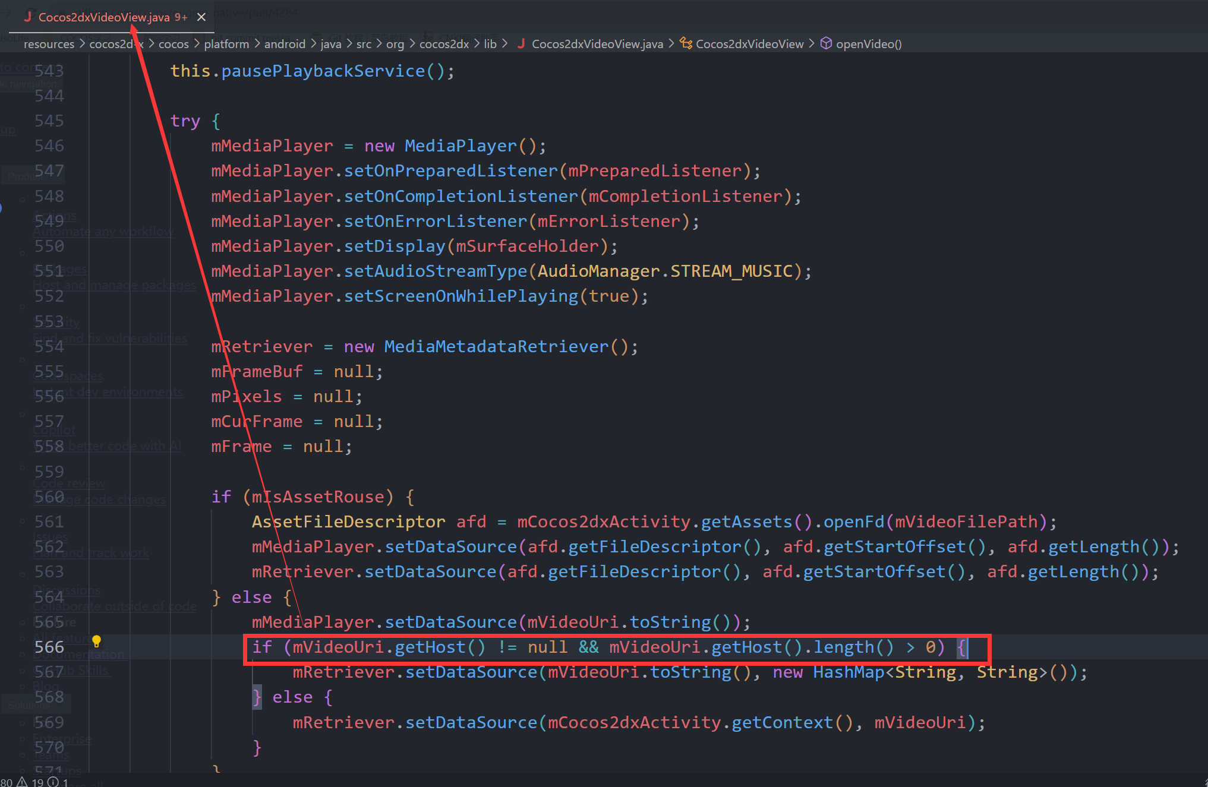Click the Cocos2dxVideoView.java file breadcrumb

pos(597,44)
